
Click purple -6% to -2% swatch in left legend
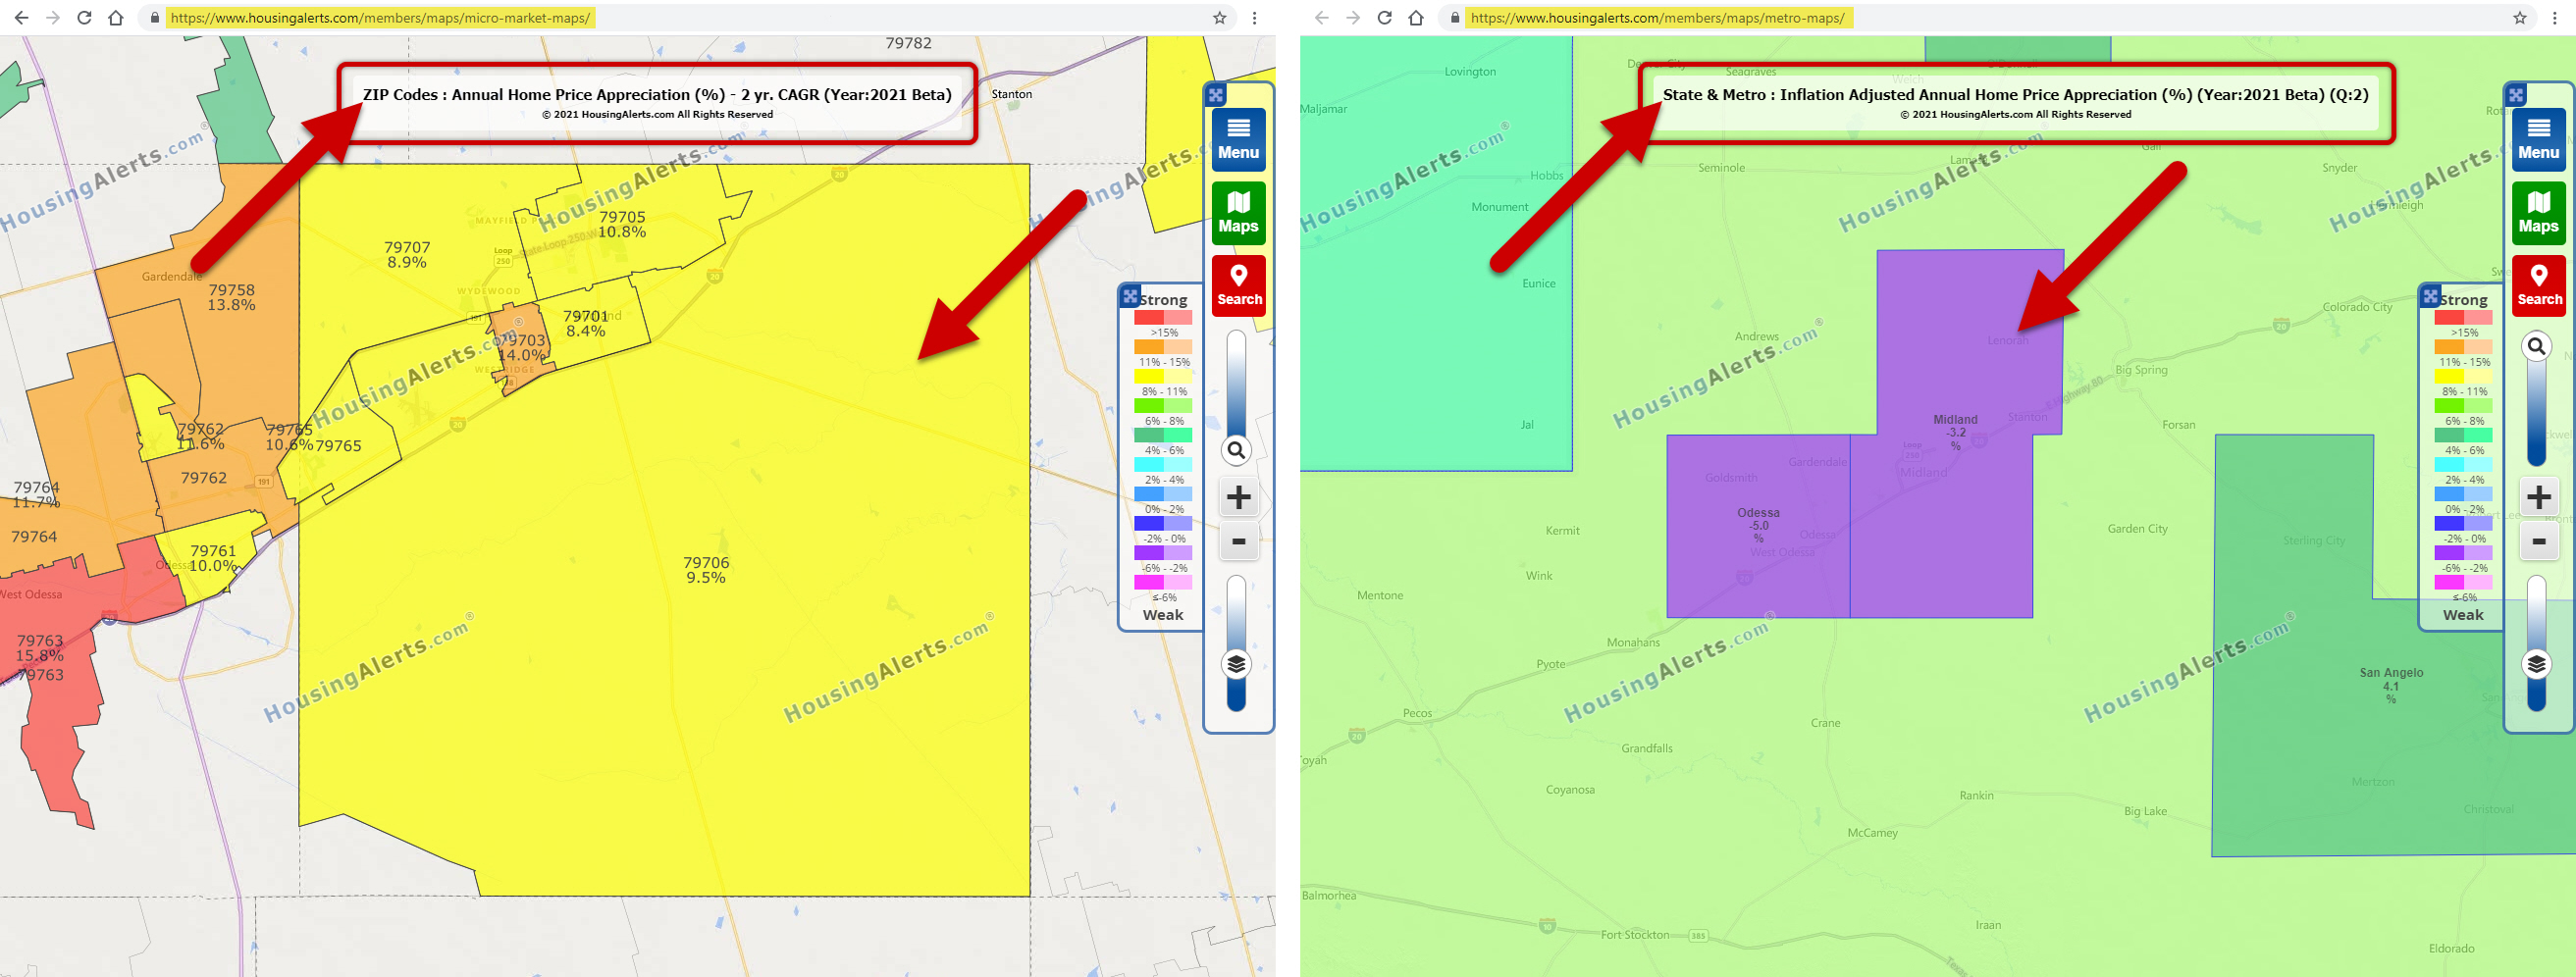1162,553
